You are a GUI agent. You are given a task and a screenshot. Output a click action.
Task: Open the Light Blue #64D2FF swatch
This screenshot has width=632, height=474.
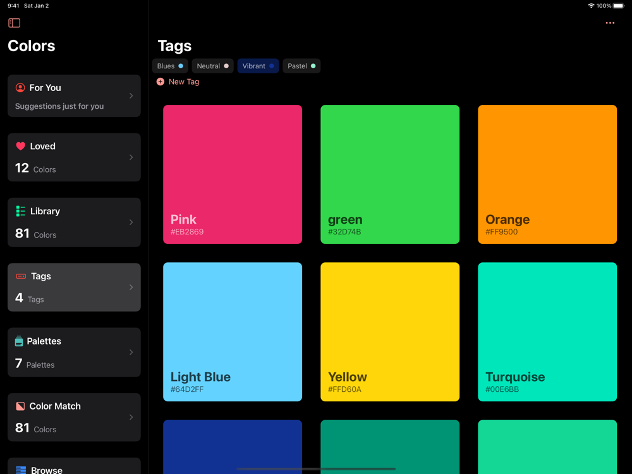(x=233, y=332)
